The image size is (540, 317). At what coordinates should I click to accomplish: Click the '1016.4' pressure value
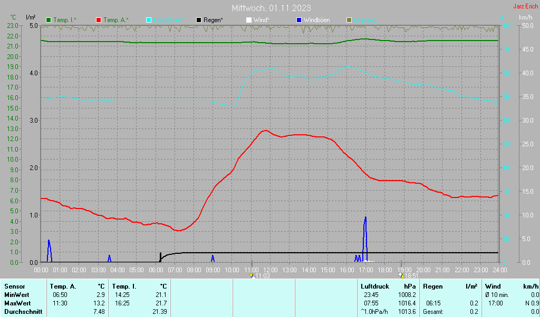(x=407, y=304)
